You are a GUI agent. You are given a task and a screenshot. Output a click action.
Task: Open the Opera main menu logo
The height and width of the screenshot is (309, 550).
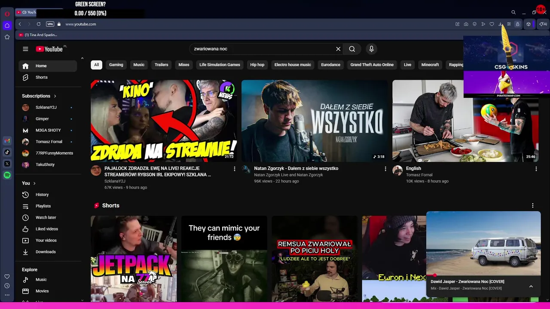[7, 14]
